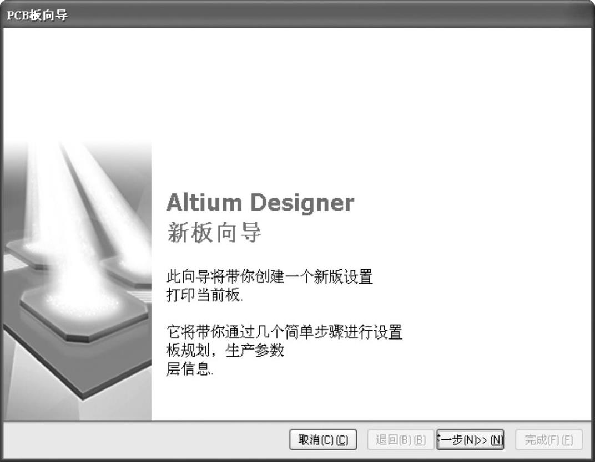This screenshot has height=462, width=595.
Task: Click the disabled 退回(B) back button
Action: (x=401, y=440)
